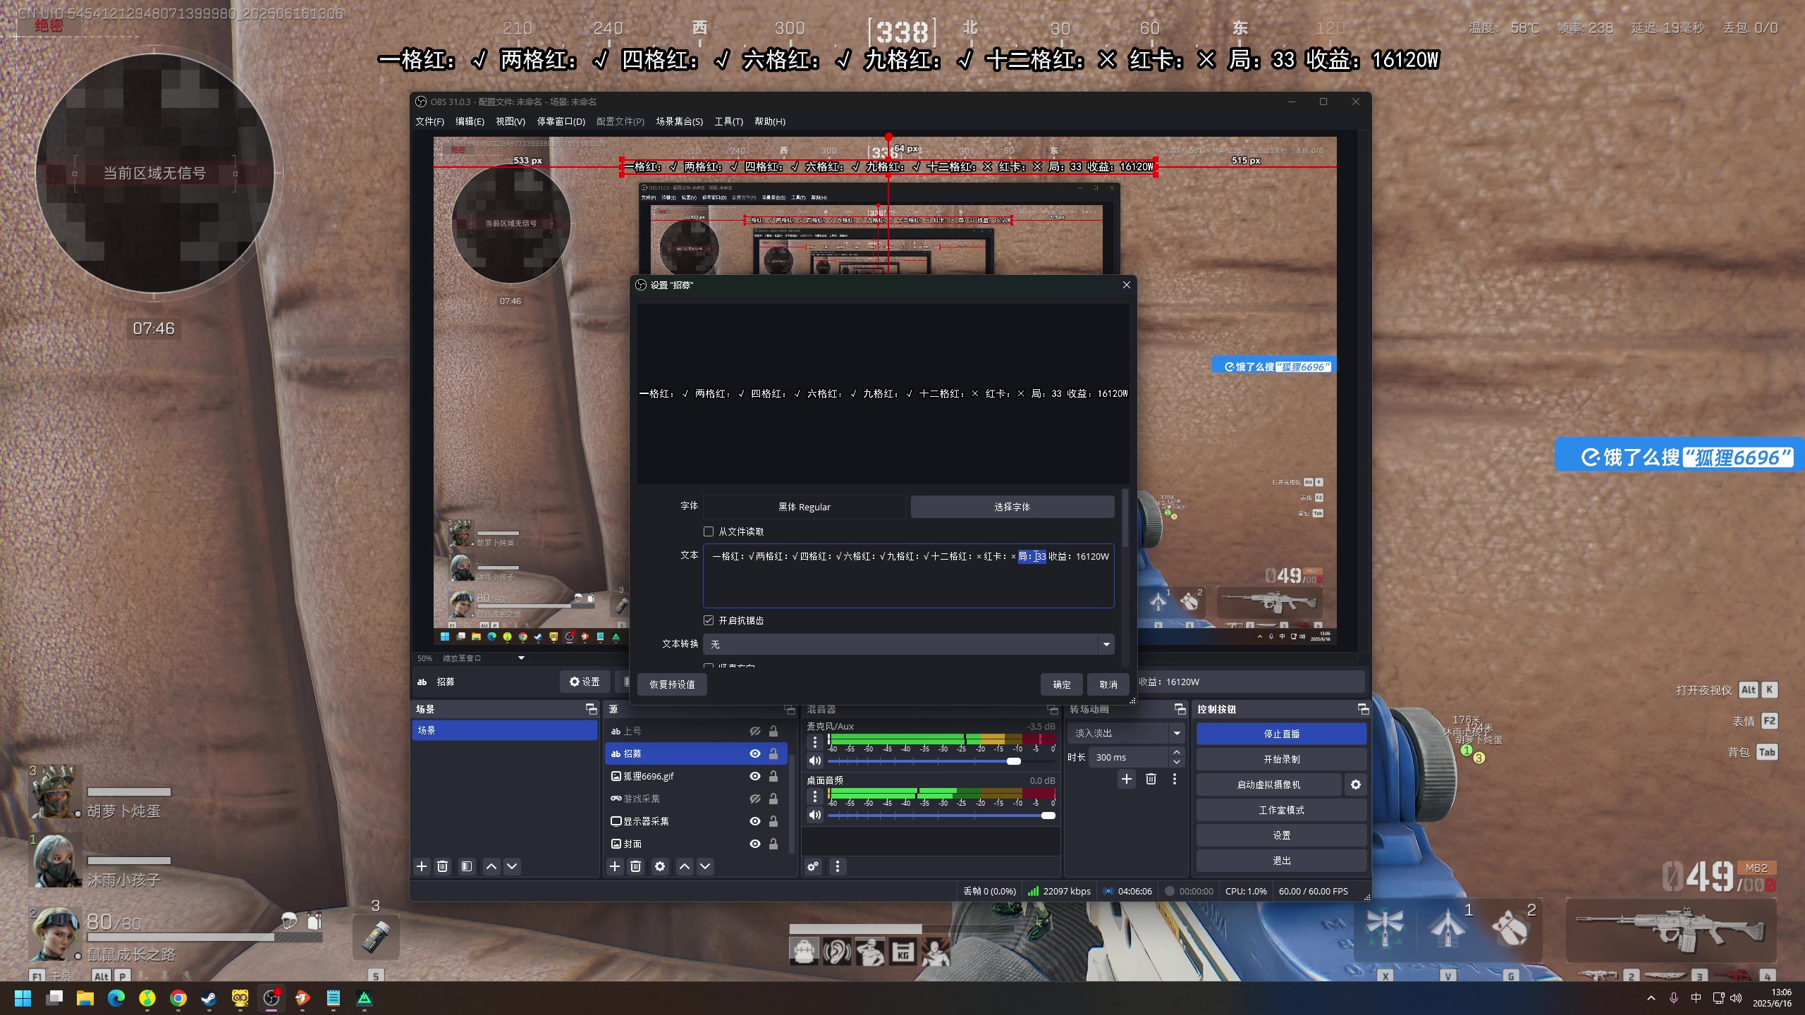Undock the 控制按钮 panel icon
Image resolution: width=1805 pixels, height=1015 pixels.
click(1363, 709)
